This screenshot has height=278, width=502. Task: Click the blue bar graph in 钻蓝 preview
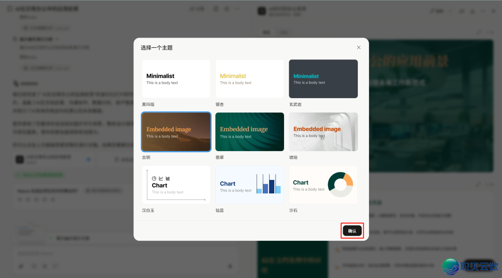pos(268,184)
